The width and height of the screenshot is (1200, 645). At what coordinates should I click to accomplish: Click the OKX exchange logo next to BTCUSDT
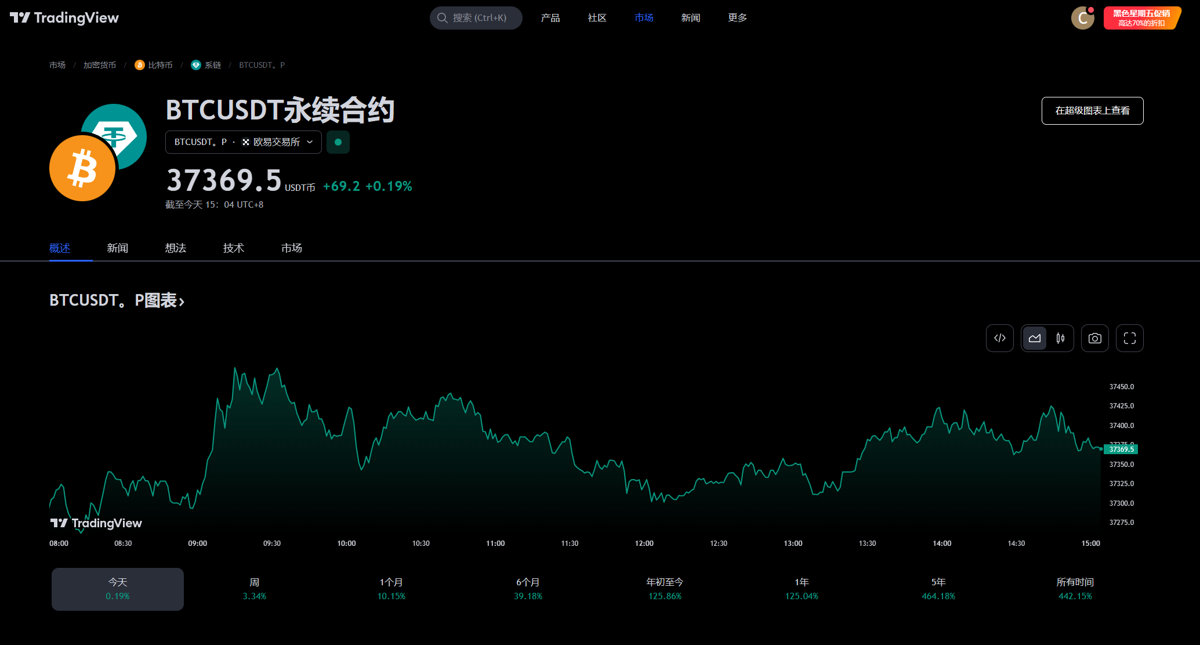point(246,142)
